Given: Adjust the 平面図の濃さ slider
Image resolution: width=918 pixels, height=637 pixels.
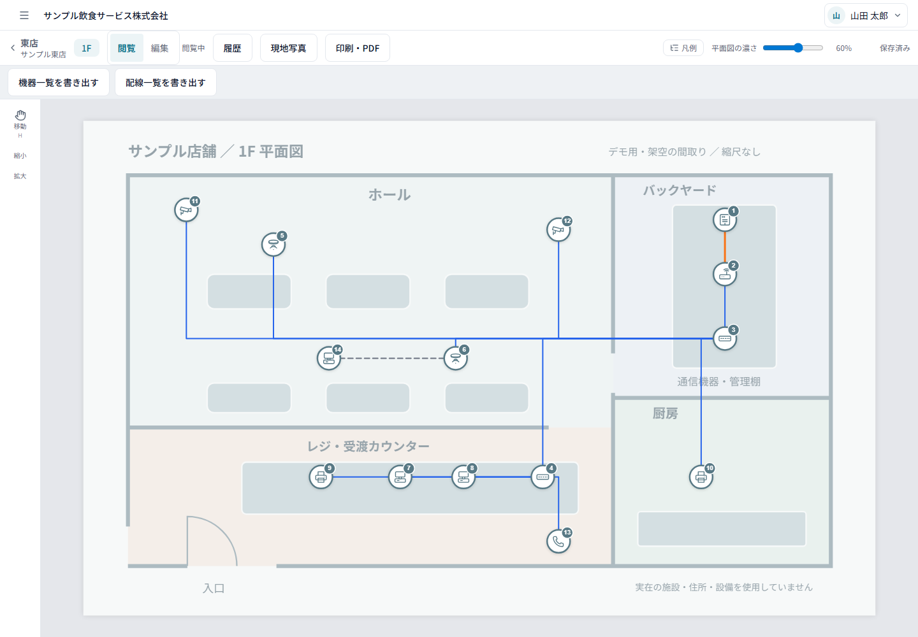Looking at the screenshot, I should [793, 48].
